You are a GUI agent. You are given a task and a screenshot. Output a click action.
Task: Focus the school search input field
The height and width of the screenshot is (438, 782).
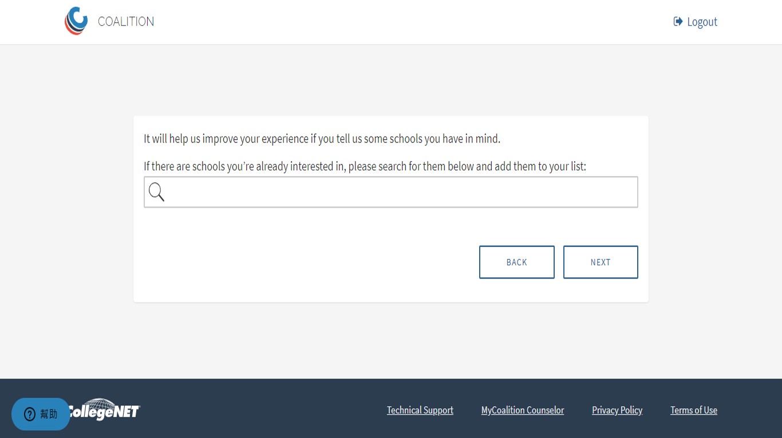[x=401, y=192]
